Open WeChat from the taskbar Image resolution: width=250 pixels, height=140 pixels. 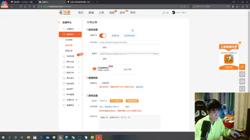73,137
